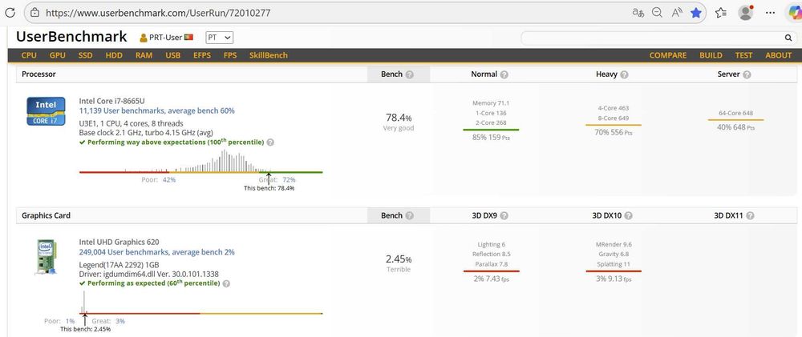Image resolution: width=802 pixels, height=337 pixels.
Task: Open the Copilot icon in the browser
Action: 794,13
